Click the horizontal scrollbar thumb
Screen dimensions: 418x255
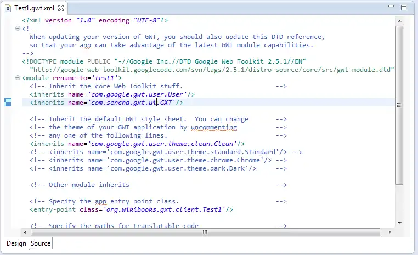pos(203,232)
